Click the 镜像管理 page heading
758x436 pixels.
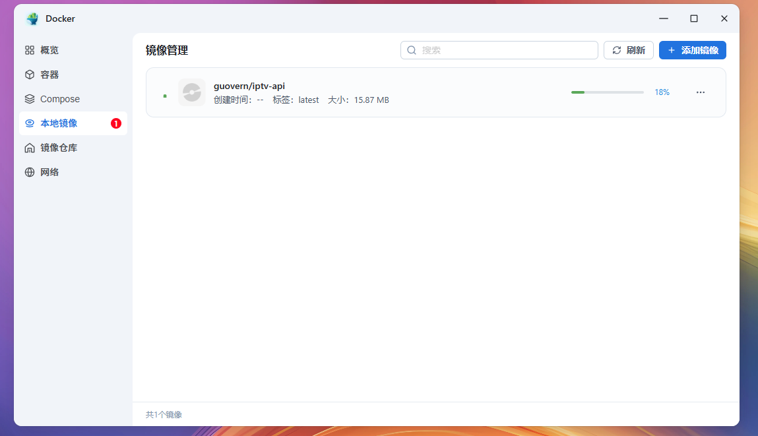[167, 50]
